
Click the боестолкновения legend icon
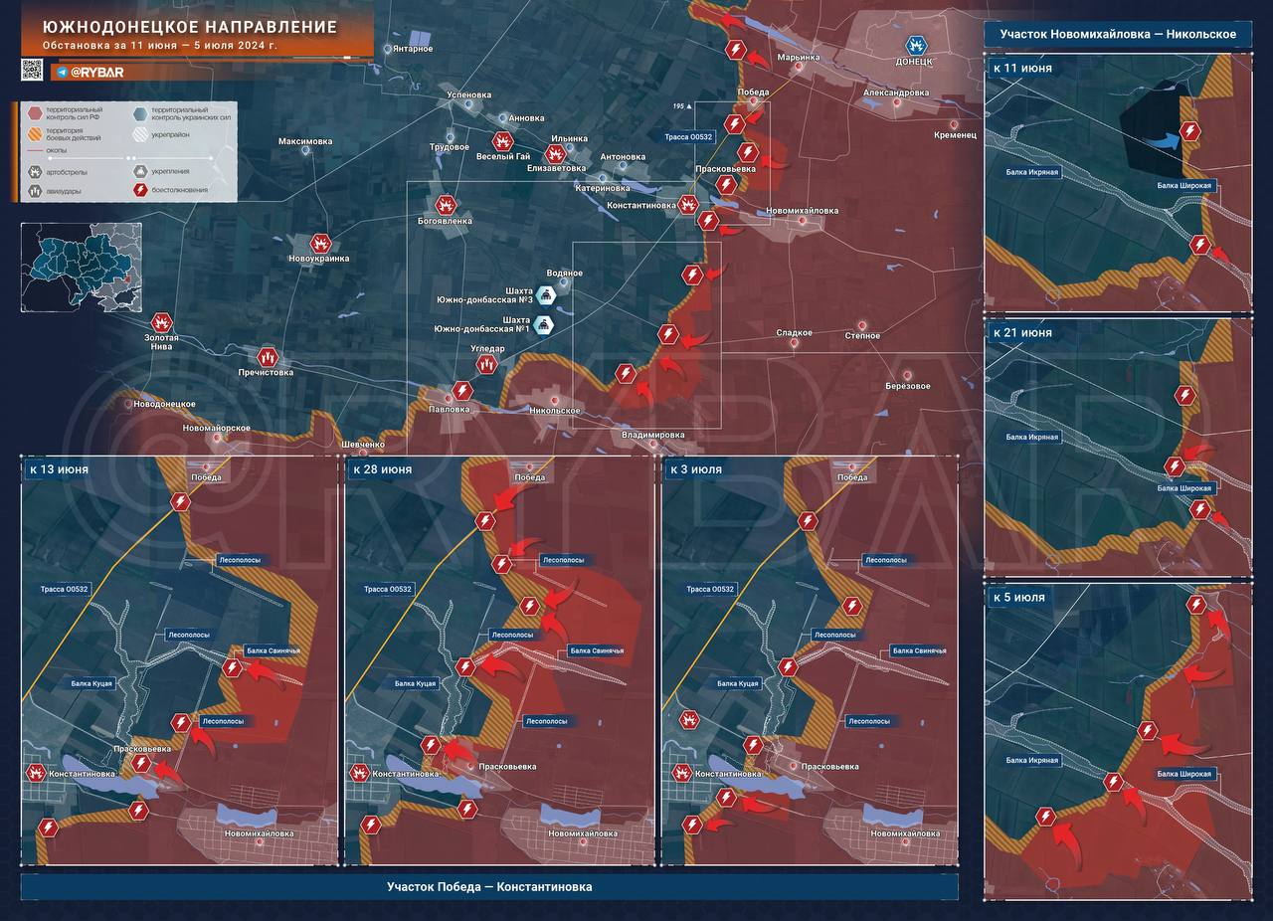(x=140, y=189)
